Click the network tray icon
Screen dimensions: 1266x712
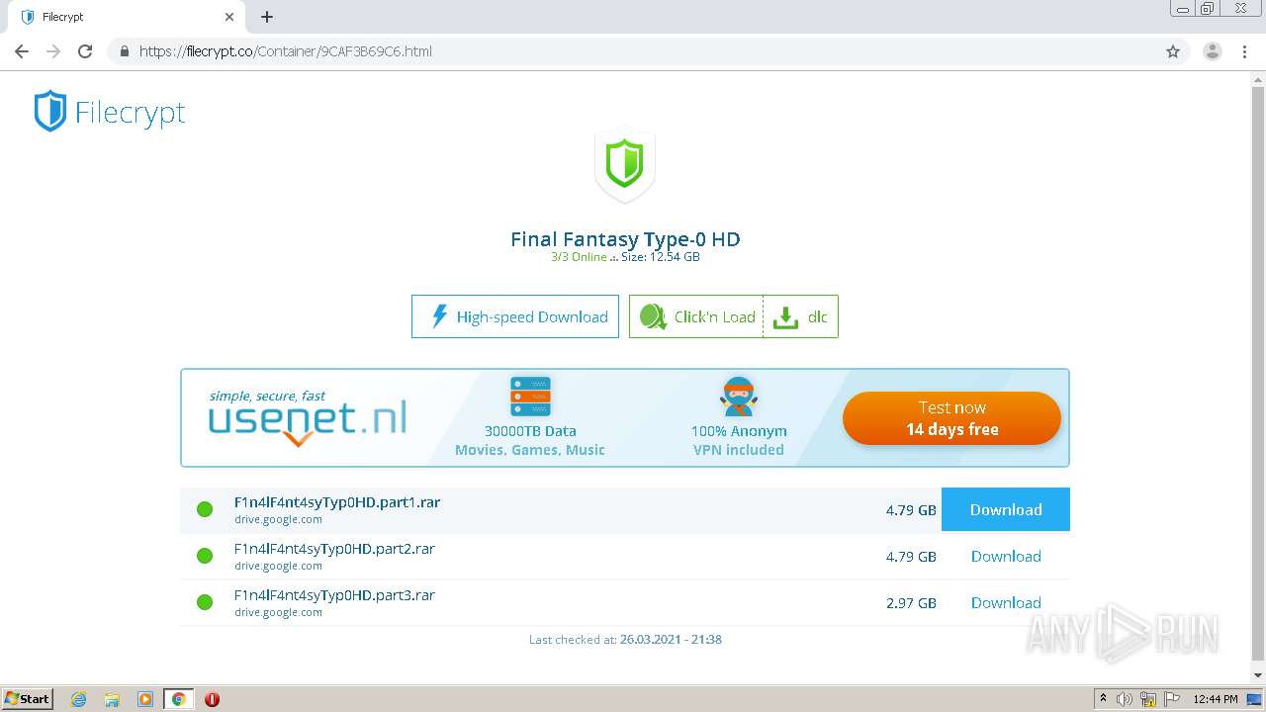click(x=1148, y=699)
